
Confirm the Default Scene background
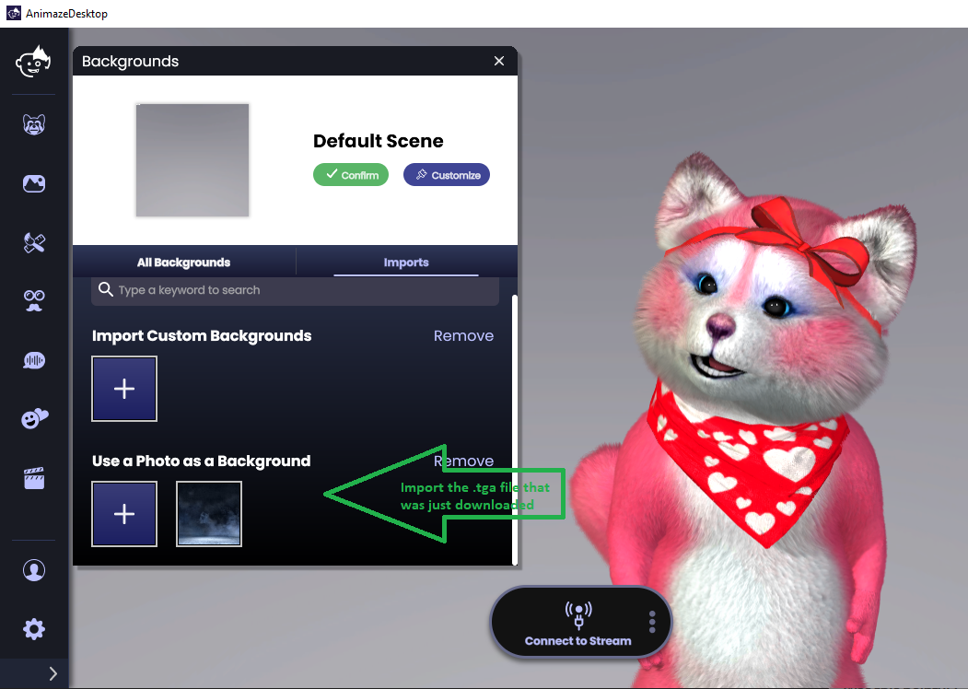tap(351, 175)
